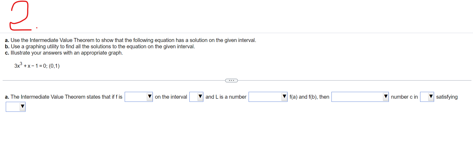Open the dropdown before 'f(a) and f(b)'
This screenshot has height=159, width=473.
268,97
